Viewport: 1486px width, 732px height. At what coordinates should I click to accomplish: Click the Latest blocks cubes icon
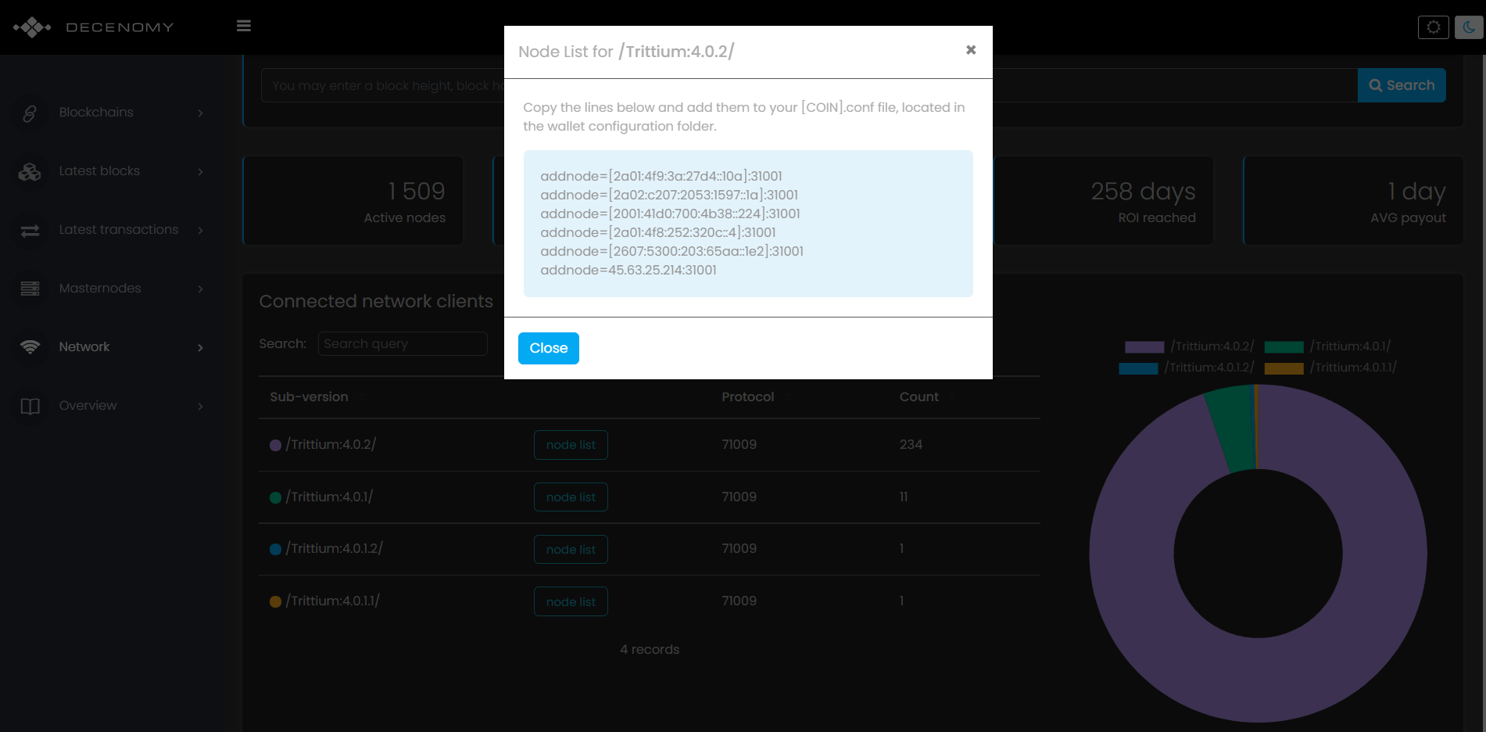click(30, 172)
